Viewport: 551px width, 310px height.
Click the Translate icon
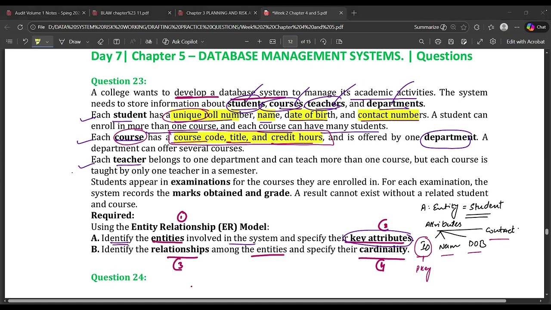point(149,42)
